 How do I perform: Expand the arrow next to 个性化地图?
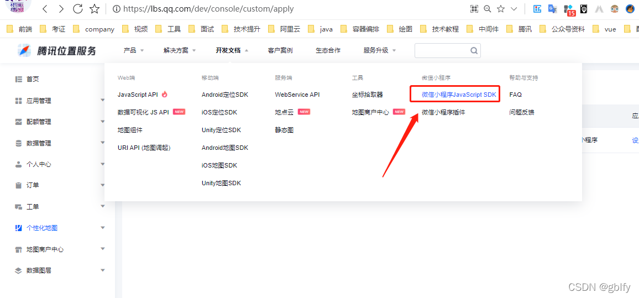(x=103, y=227)
